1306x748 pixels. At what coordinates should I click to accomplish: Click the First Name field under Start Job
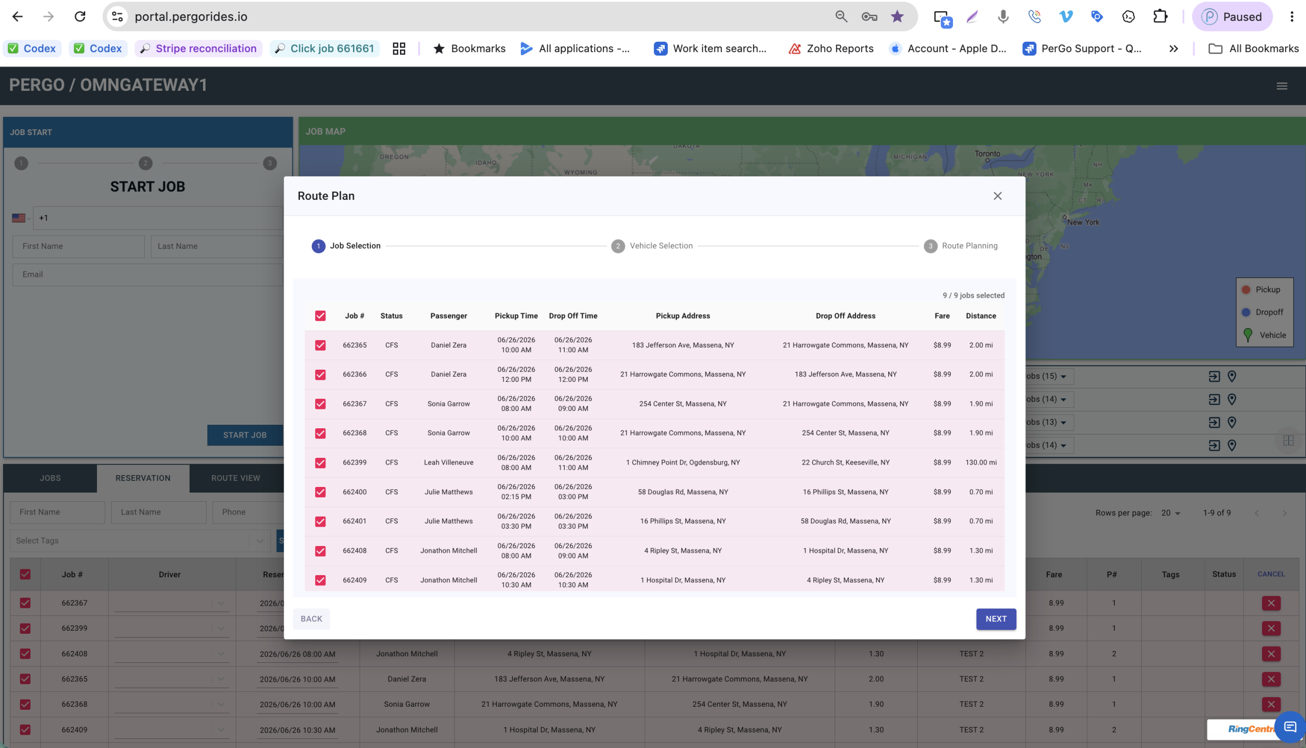point(78,247)
